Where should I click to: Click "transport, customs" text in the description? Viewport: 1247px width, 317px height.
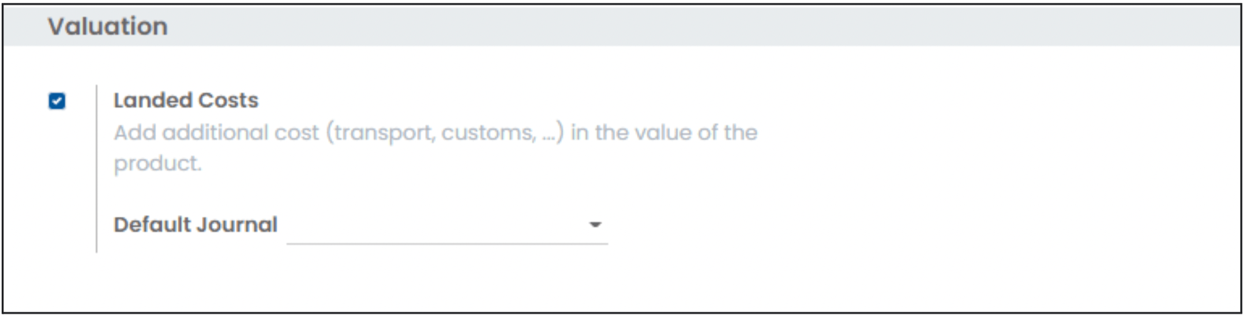pos(435,133)
